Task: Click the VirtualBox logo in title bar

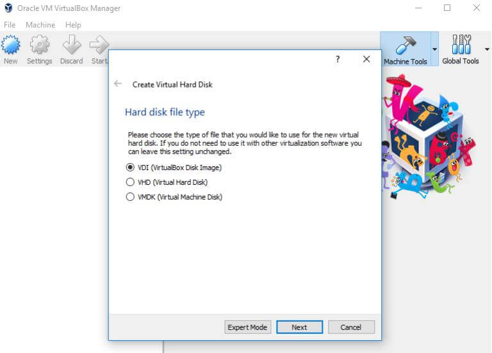Action: (x=8, y=8)
